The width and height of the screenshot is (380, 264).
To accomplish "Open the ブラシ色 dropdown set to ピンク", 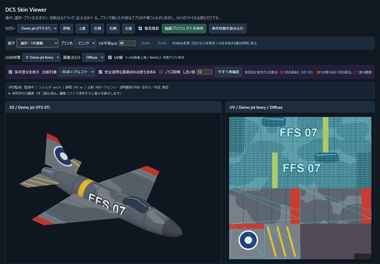I will tap(85, 43).
